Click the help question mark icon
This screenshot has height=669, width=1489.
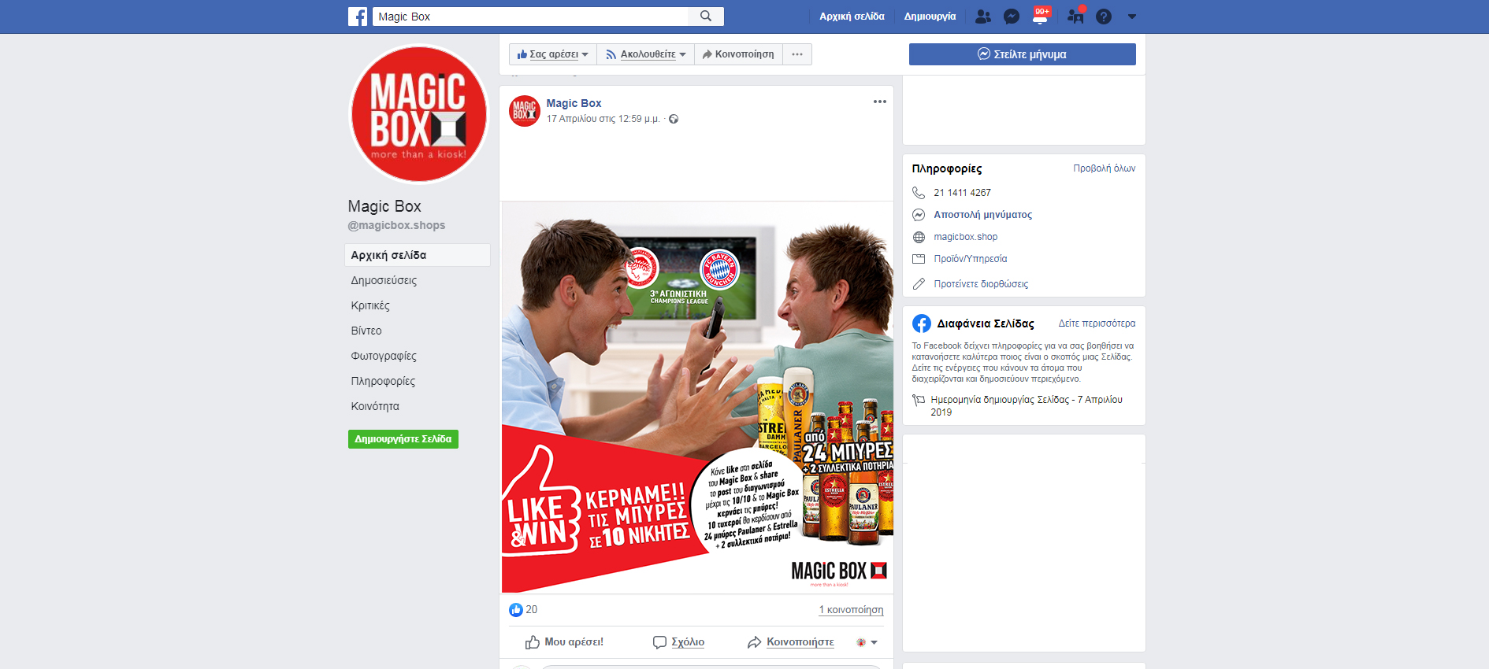point(1104,17)
